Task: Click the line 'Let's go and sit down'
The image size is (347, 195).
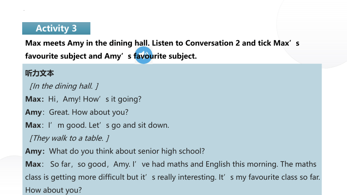Action: click(x=129, y=125)
